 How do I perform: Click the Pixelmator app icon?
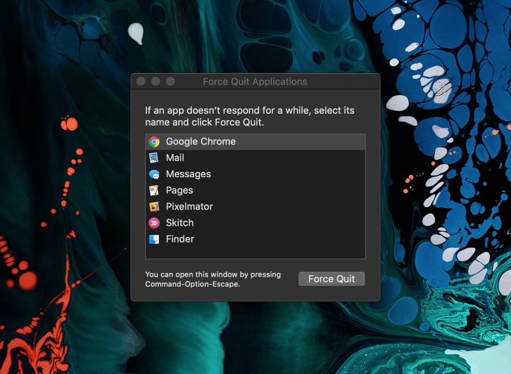pyautogui.click(x=154, y=206)
